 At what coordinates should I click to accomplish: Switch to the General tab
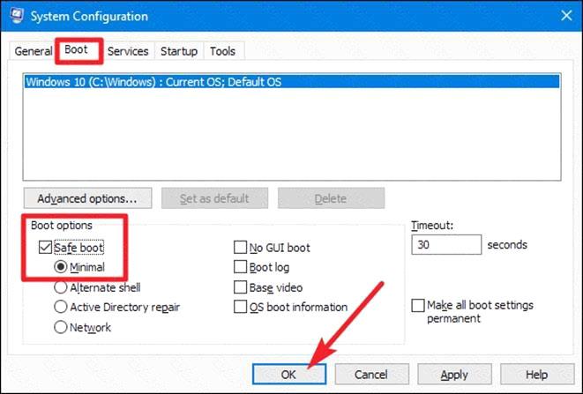click(34, 51)
